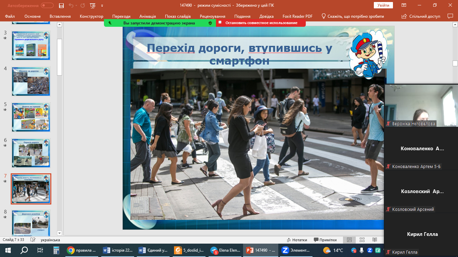Open the Рецензування tab
Screen dimensions: 458x257
point(213,16)
